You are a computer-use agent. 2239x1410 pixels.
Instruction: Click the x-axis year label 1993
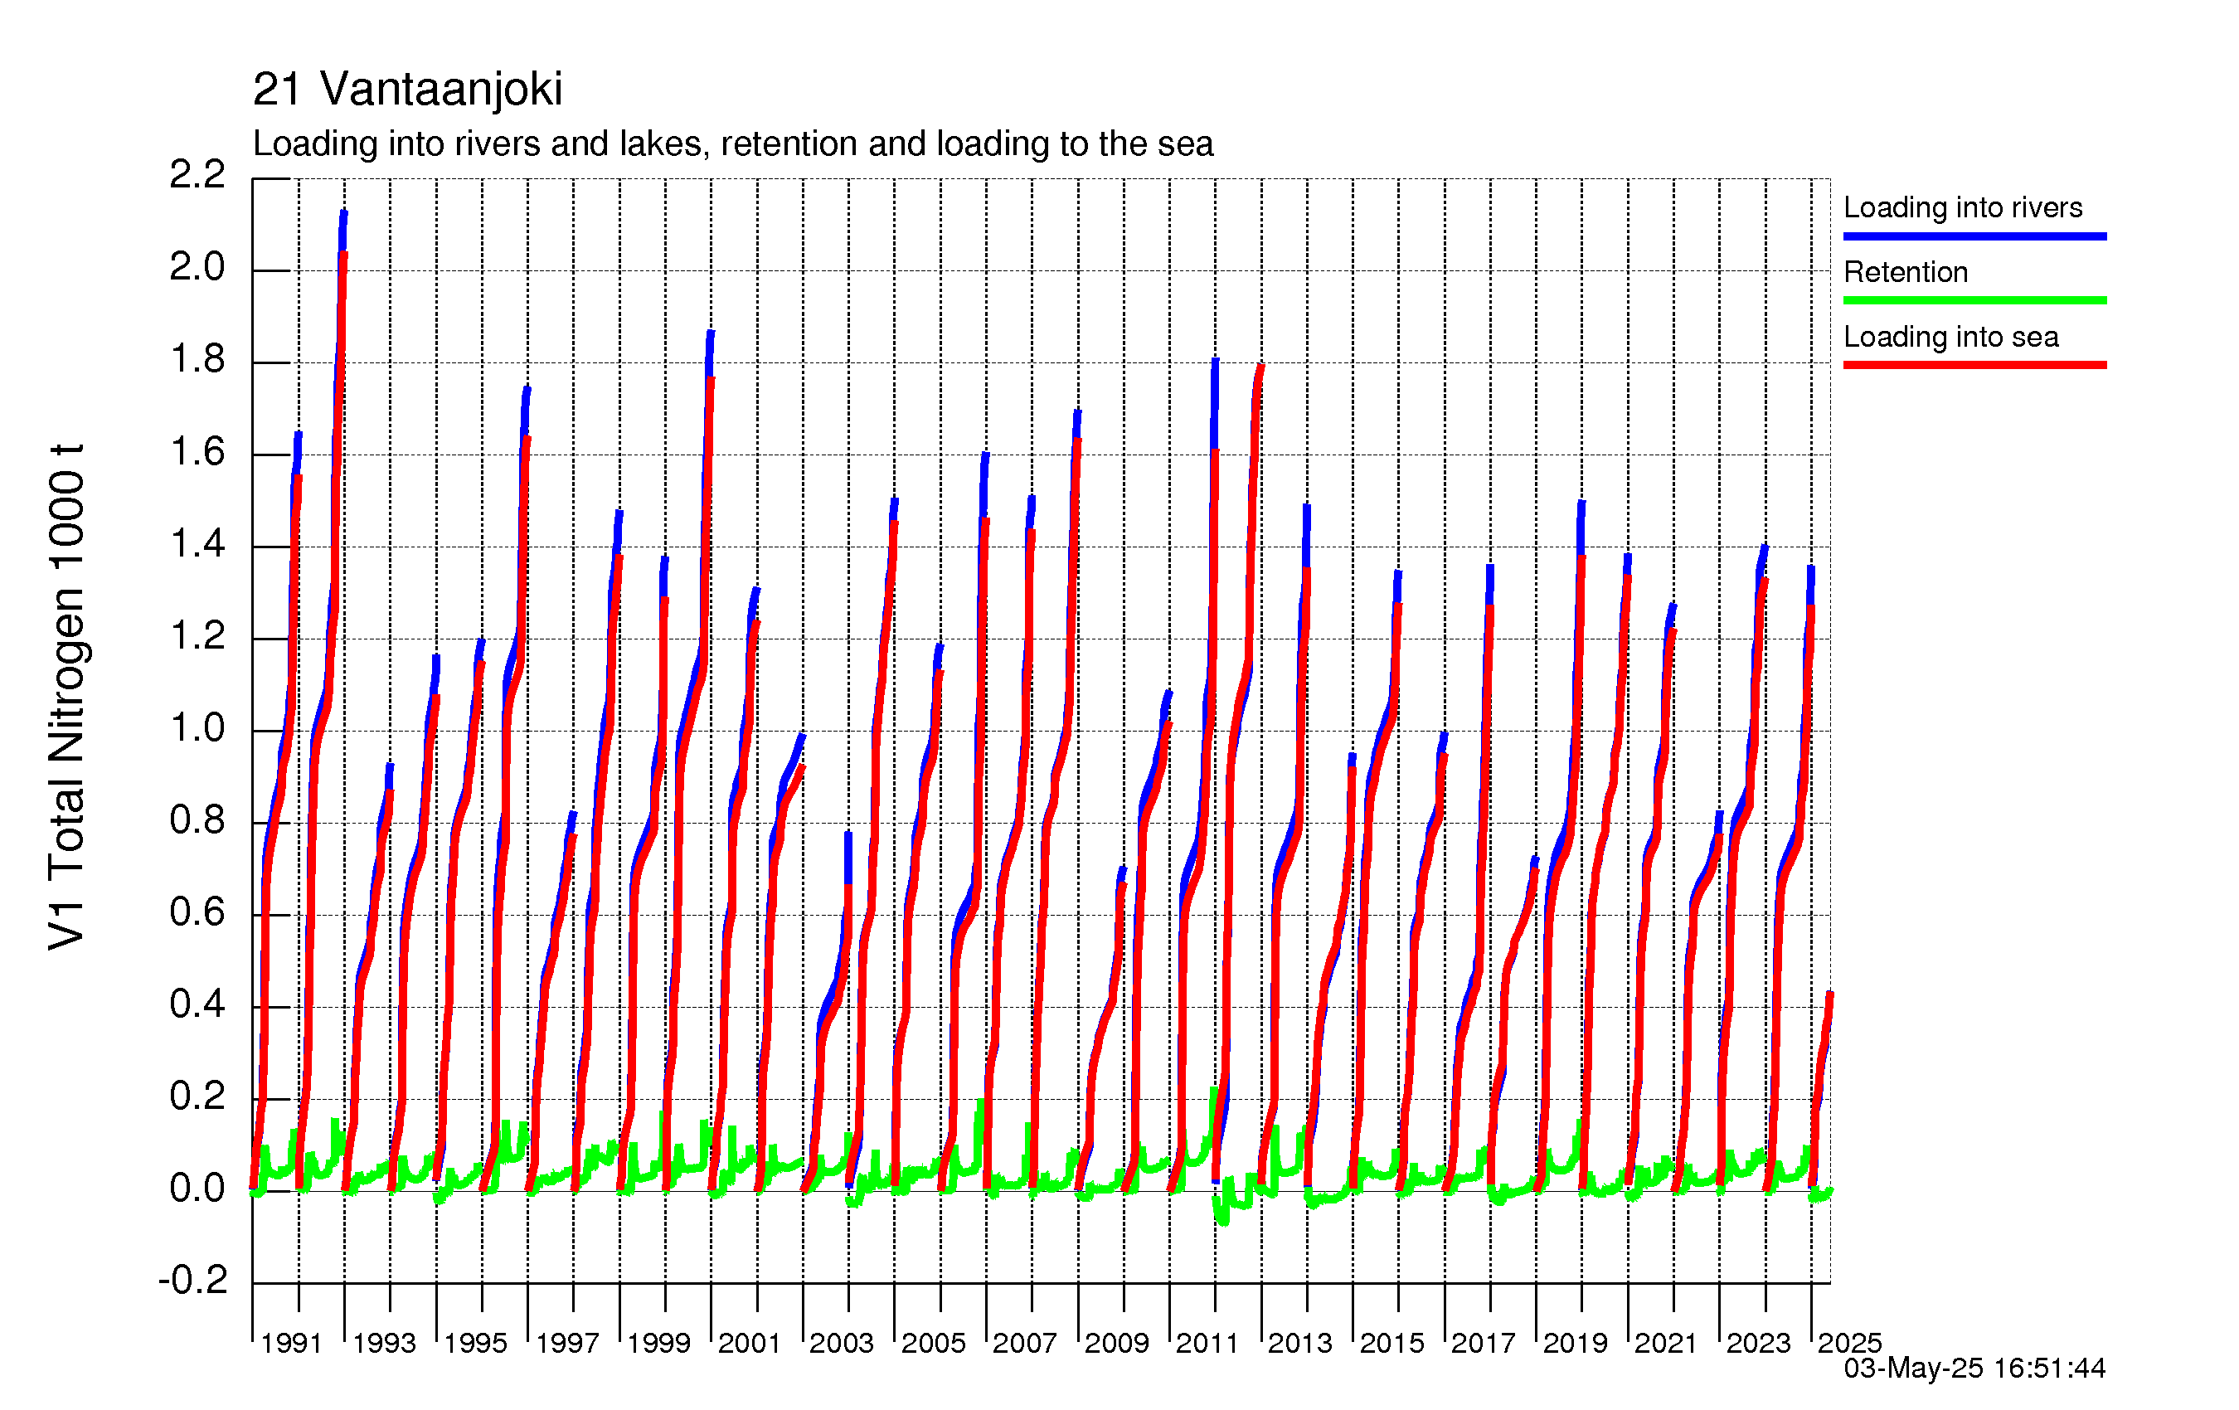(384, 1343)
